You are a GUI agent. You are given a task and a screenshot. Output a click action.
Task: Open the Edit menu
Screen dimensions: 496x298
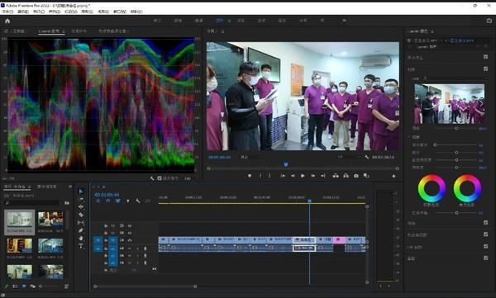coord(23,12)
